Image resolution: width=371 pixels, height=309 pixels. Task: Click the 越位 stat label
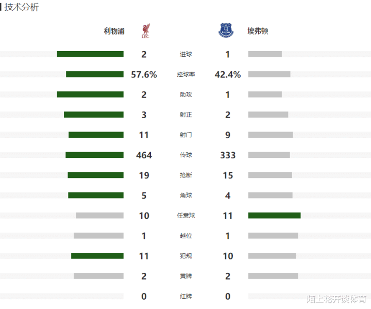pyautogui.click(x=185, y=236)
